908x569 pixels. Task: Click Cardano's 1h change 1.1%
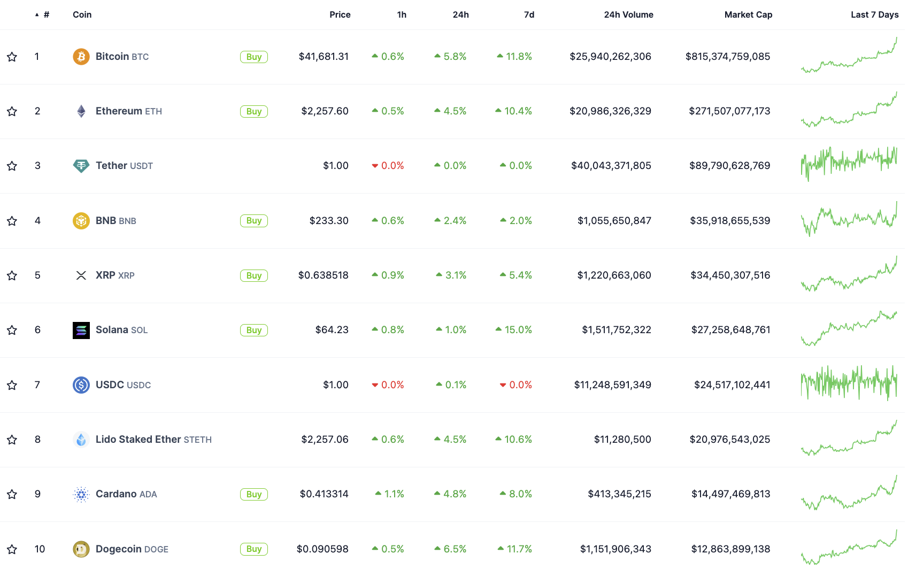point(390,494)
